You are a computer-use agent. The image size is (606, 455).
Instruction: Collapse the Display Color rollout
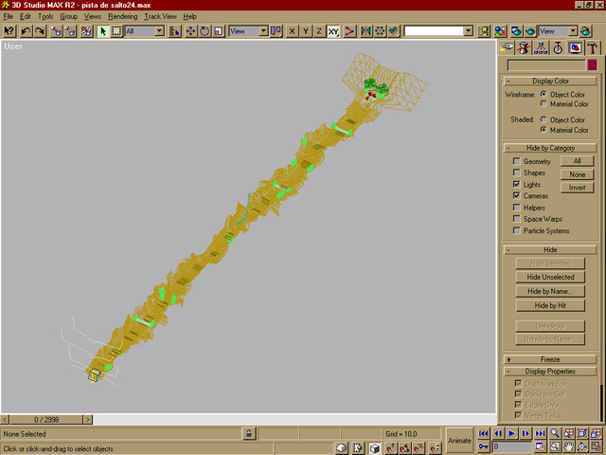[550, 81]
